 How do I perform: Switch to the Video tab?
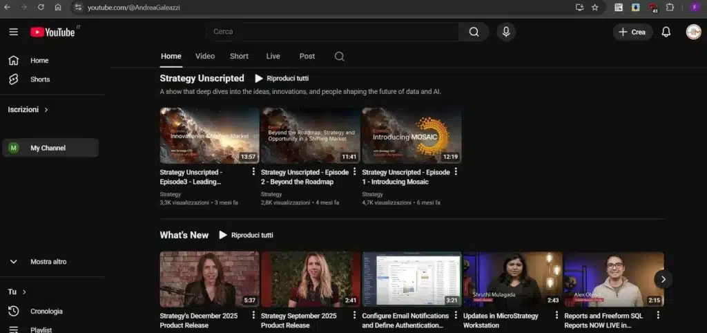coord(205,56)
